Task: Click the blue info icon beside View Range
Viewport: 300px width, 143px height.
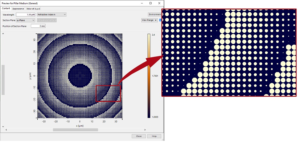Action: point(160,20)
